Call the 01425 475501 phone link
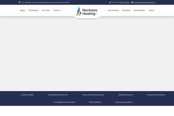The width and height of the screenshot is (174, 116). (x=124, y=2)
